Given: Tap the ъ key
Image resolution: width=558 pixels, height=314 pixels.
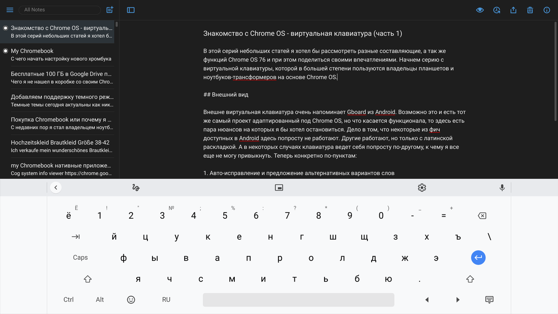Looking at the screenshot, I should click(458, 237).
